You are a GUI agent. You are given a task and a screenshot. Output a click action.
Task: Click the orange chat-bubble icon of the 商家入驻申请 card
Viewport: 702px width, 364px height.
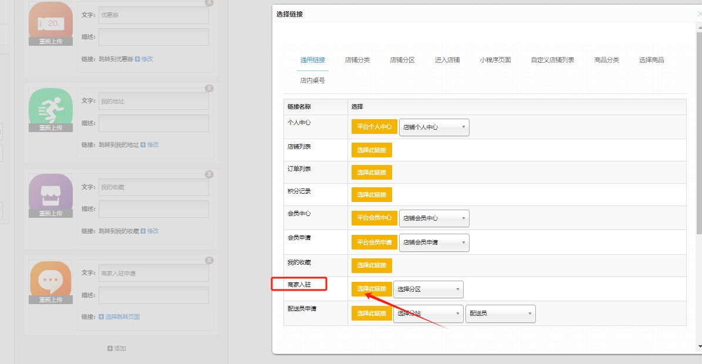point(50,278)
